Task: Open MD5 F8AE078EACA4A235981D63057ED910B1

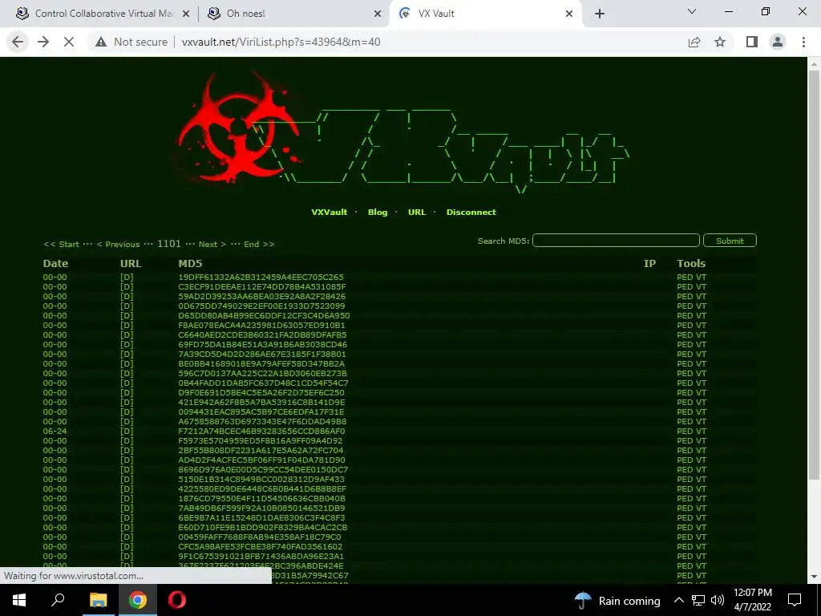Action: (262, 326)
